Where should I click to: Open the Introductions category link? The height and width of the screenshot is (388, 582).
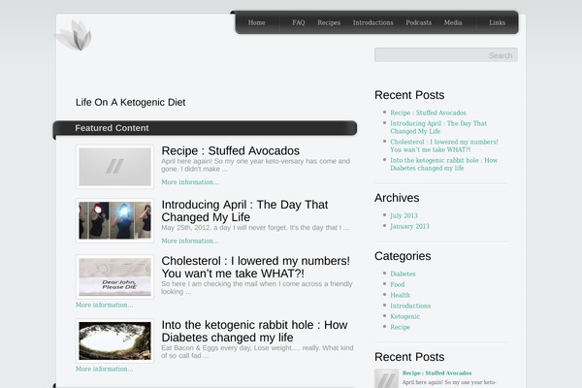tap(410, 306)
